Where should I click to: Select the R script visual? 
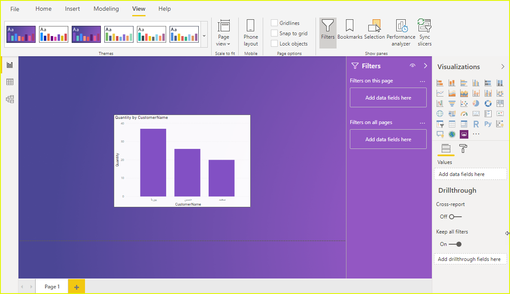click(476, 124)
